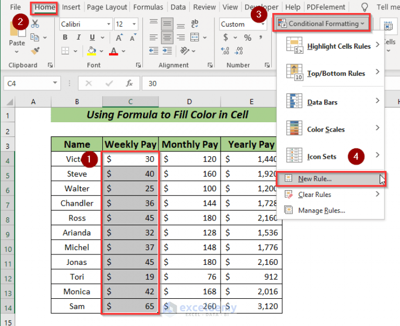Screen dimensions: 400x326
Task: Apply red Font Color A
Action: point(114,51)
